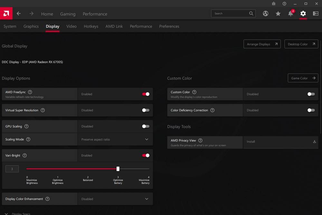Show help for Color Deficiency Correction
This screenshot has width=322, height=215.
coord(213,110)
